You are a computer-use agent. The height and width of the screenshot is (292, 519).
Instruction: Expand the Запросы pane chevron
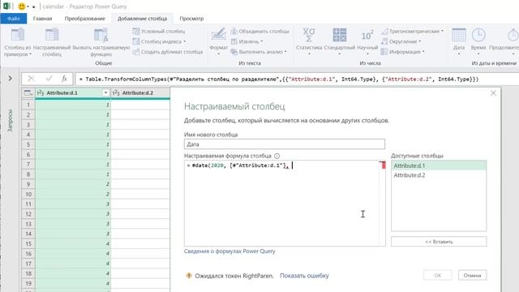click(x=11, y=79)
